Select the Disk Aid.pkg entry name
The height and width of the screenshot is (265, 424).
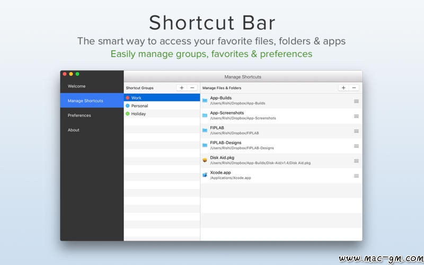(222, 157)
